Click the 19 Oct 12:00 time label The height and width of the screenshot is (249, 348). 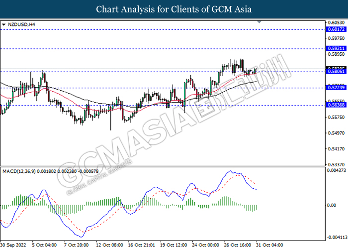174,245
